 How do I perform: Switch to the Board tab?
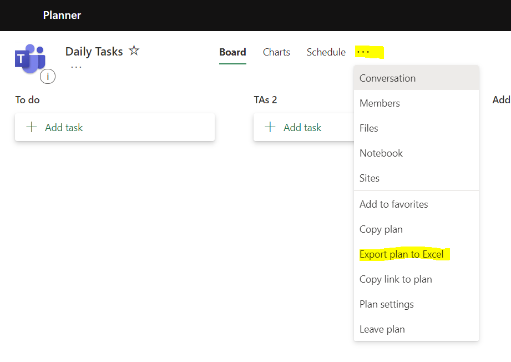tap(232, 52)
